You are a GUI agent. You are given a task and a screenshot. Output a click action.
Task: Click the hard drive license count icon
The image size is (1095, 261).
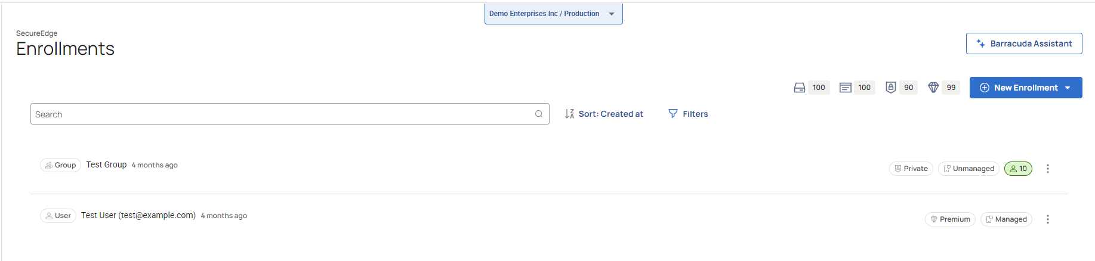pos(800,88)
